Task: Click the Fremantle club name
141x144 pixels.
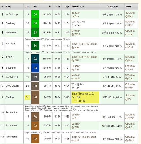Action: pos(11,113)
